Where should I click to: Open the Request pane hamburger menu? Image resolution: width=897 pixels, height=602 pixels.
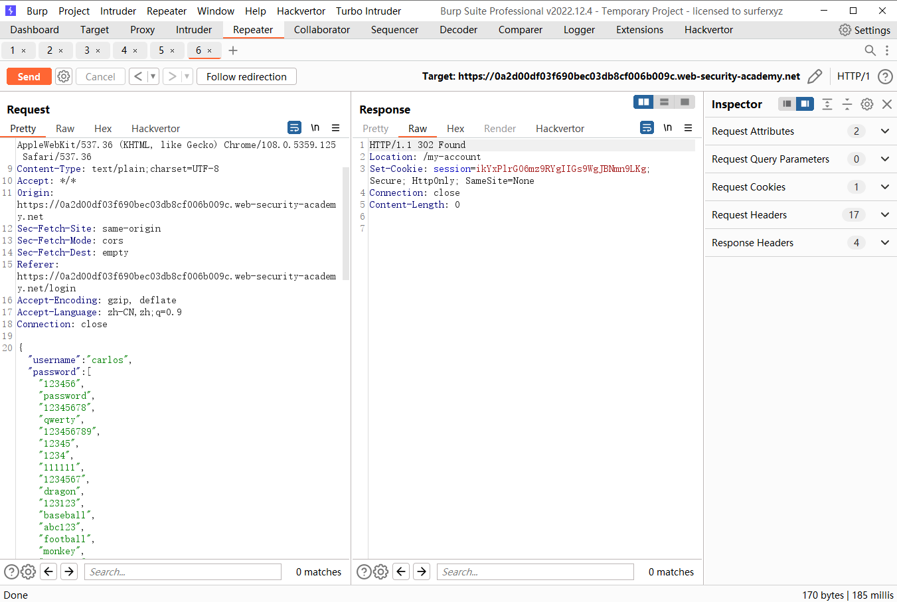tap(336, 127)
